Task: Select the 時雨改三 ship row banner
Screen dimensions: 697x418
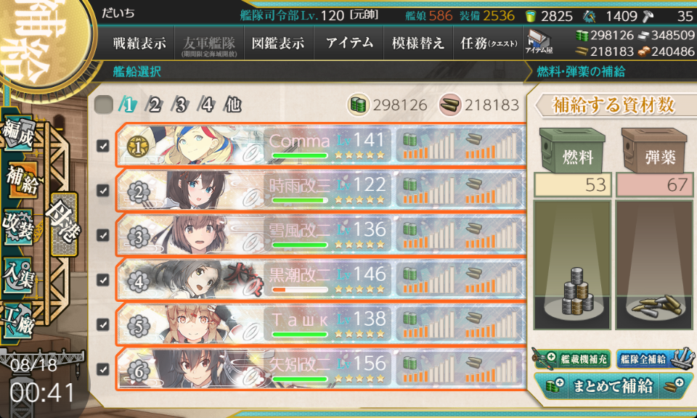Action: pyautogui.click(x=320, y=190)
